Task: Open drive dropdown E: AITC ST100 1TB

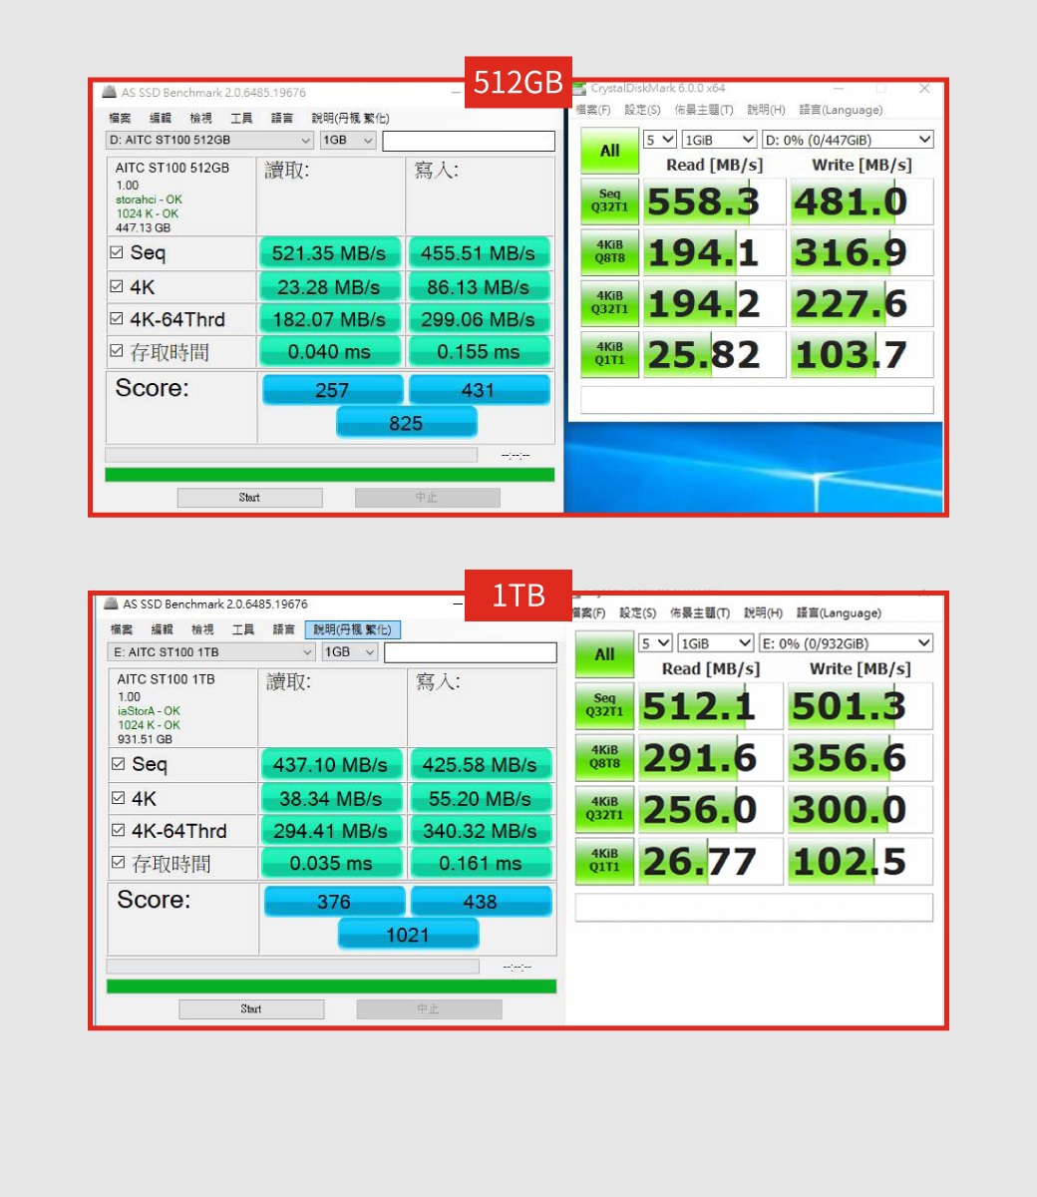Action: (x=211, y=652)
